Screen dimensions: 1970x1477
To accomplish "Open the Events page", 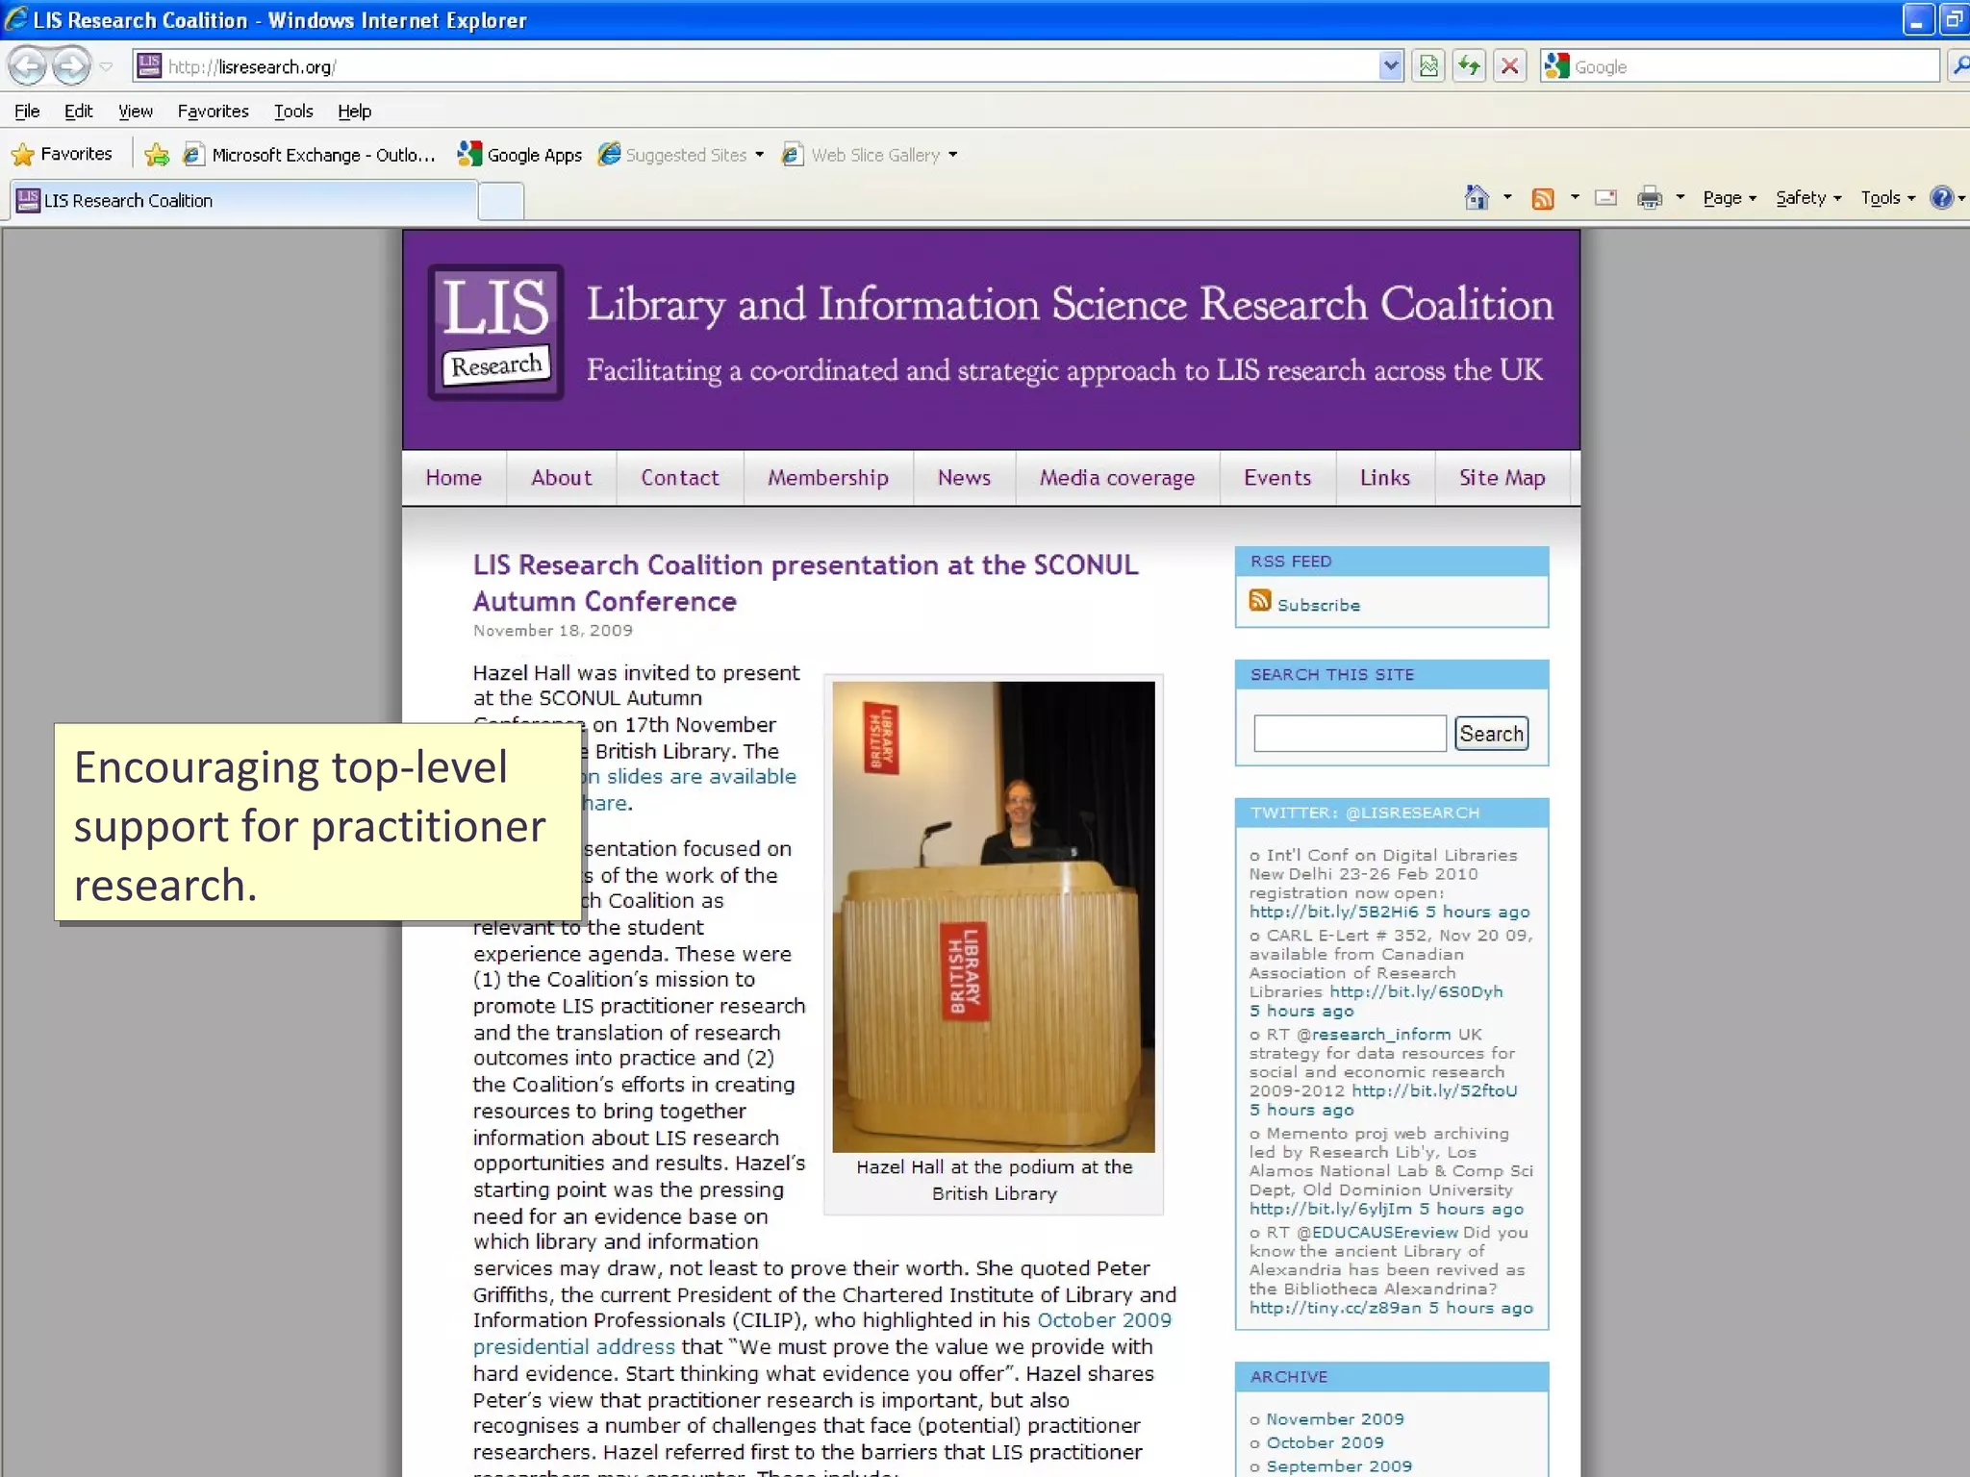I will 1277,478.
